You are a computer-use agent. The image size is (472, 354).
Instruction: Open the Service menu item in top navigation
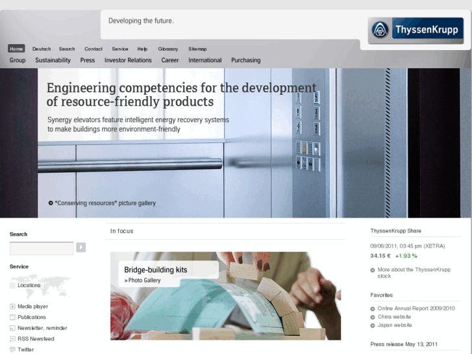tap(120, 49)
